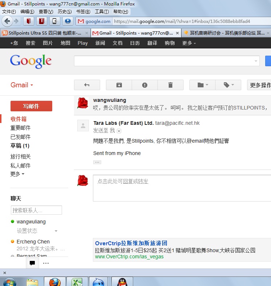Screen dimensions: 271x286
Task: Click the 写邮件 compose button
Action: (31, 106)
